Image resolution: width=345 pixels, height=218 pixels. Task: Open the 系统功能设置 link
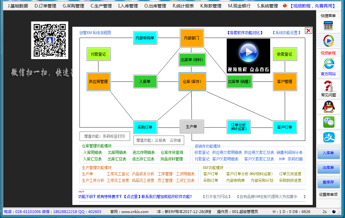pyautogui.click(x=287, y=33)
